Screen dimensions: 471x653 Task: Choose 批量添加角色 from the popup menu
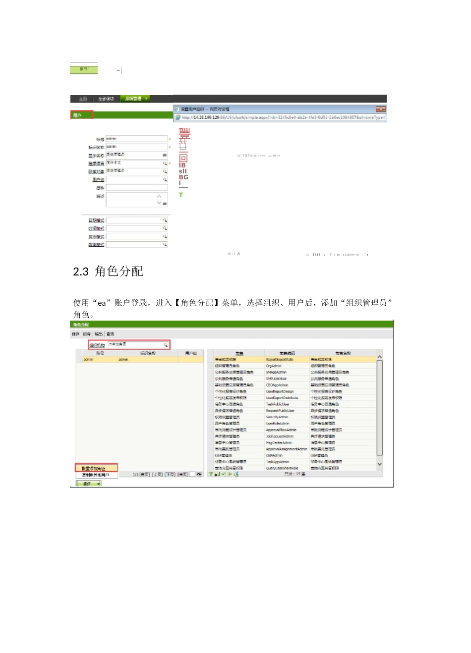(x=97, y=468)
